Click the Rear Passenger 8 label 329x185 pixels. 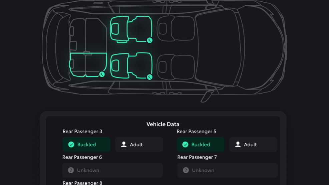82,183
